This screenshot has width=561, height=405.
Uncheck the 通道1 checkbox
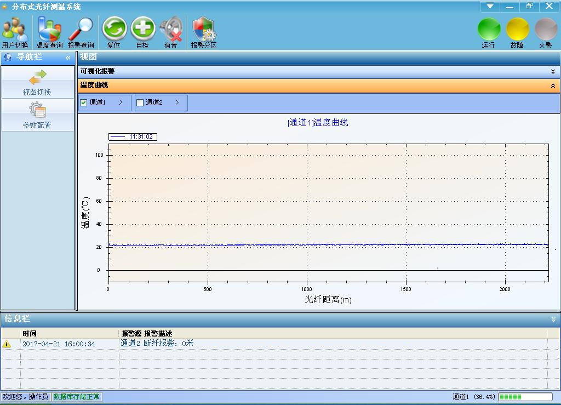coord(84,102)
